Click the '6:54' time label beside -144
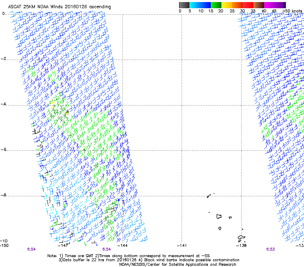 107,249
